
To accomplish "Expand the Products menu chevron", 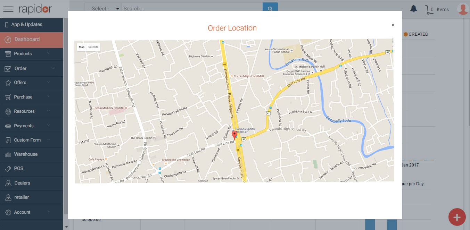I will tap(49, 53).
